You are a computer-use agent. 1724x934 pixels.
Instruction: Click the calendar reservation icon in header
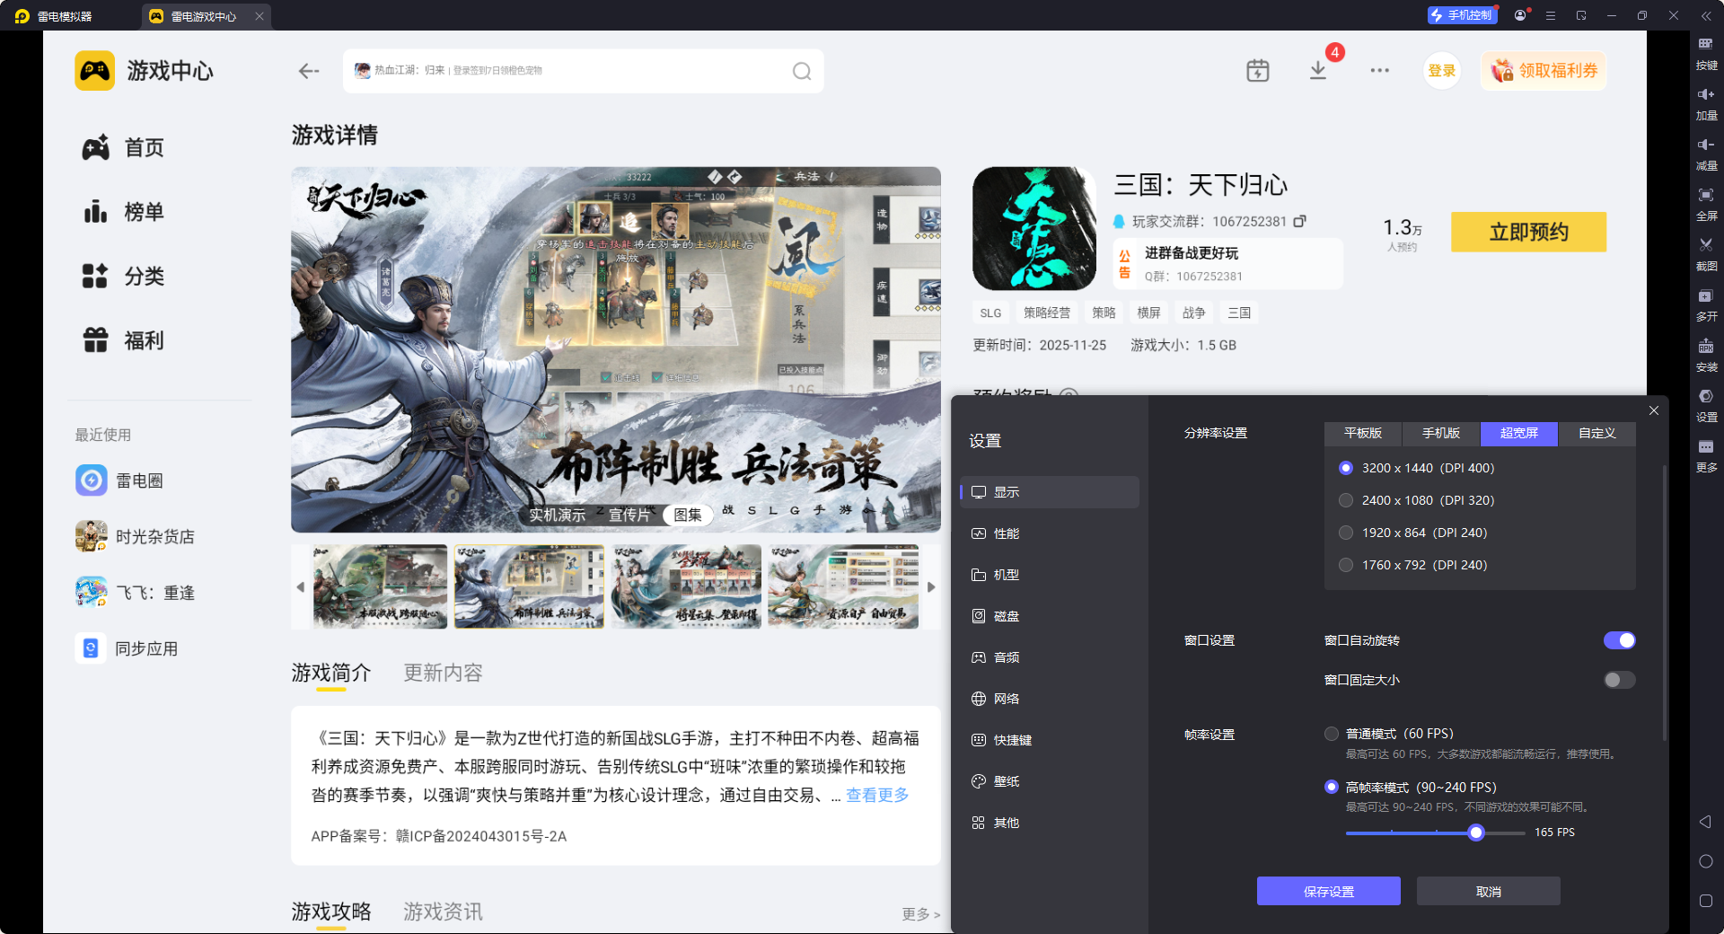[x=1258, y=70]
